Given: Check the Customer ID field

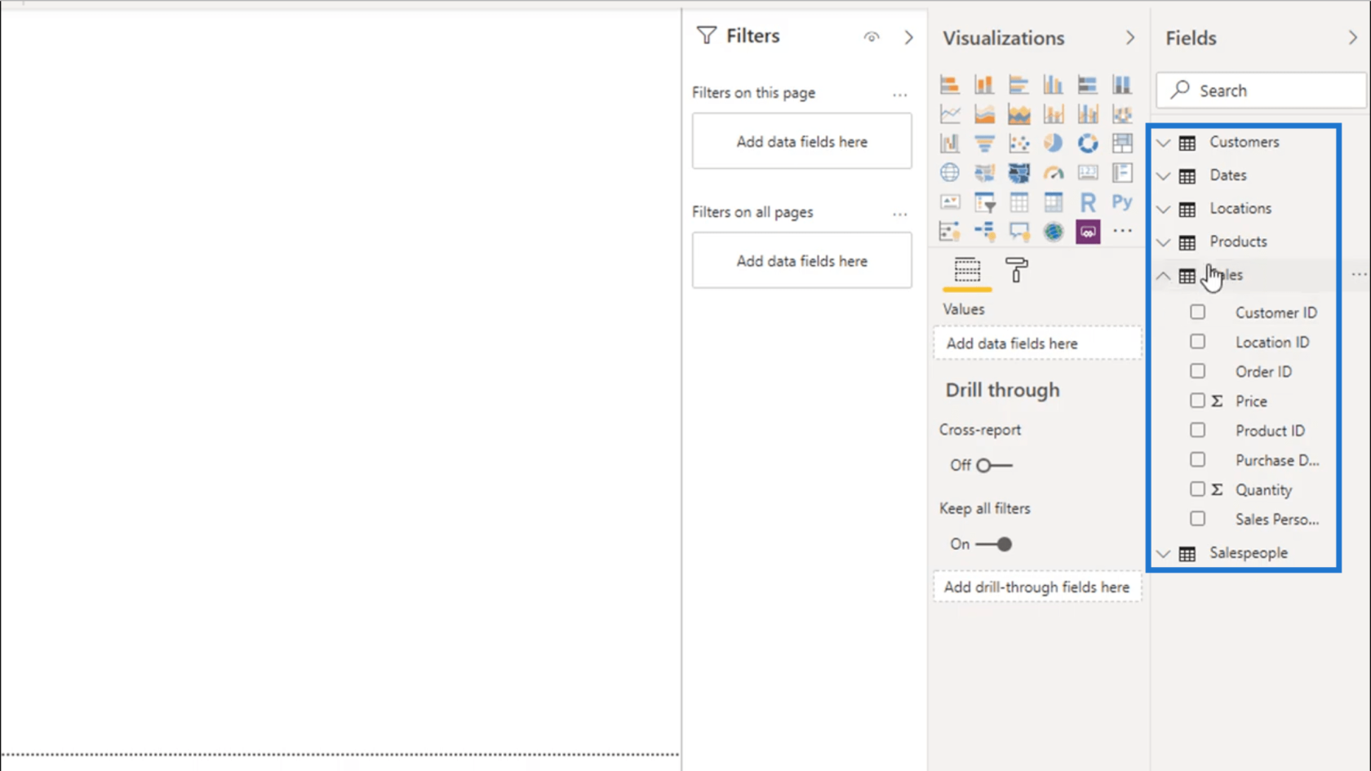Looking at the screenshot, I should 1197,312.
